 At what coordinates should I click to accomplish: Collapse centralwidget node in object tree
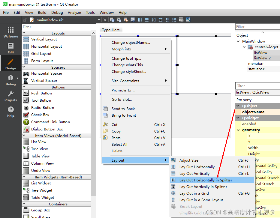[244, 47]
